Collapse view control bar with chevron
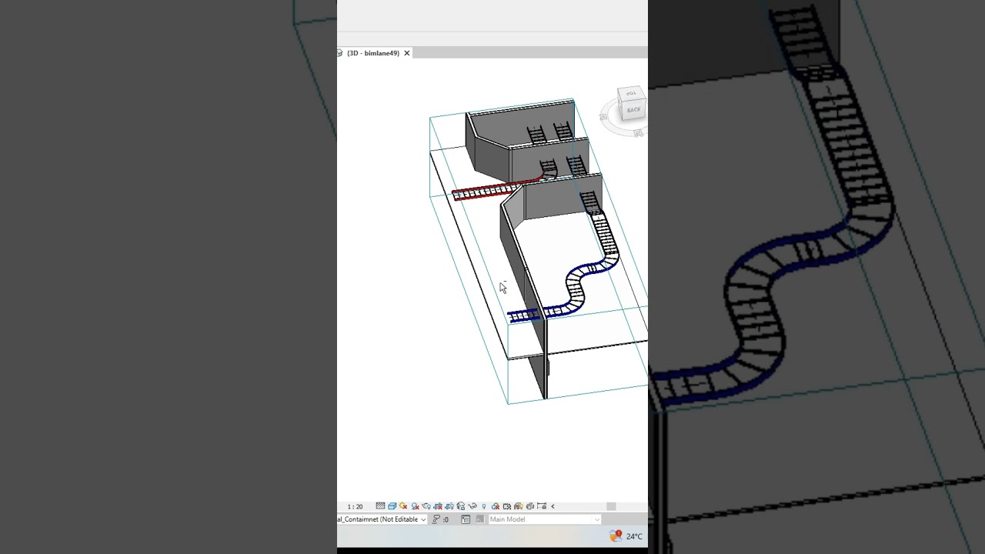Image resolution: width=985 pixels, height=554 pixels. point(553,506)
